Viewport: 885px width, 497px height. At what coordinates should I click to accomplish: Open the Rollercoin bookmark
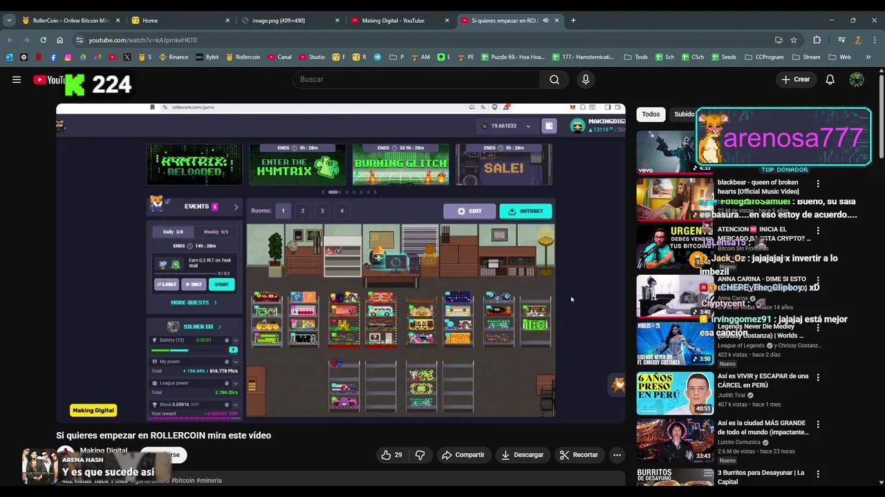243,57
